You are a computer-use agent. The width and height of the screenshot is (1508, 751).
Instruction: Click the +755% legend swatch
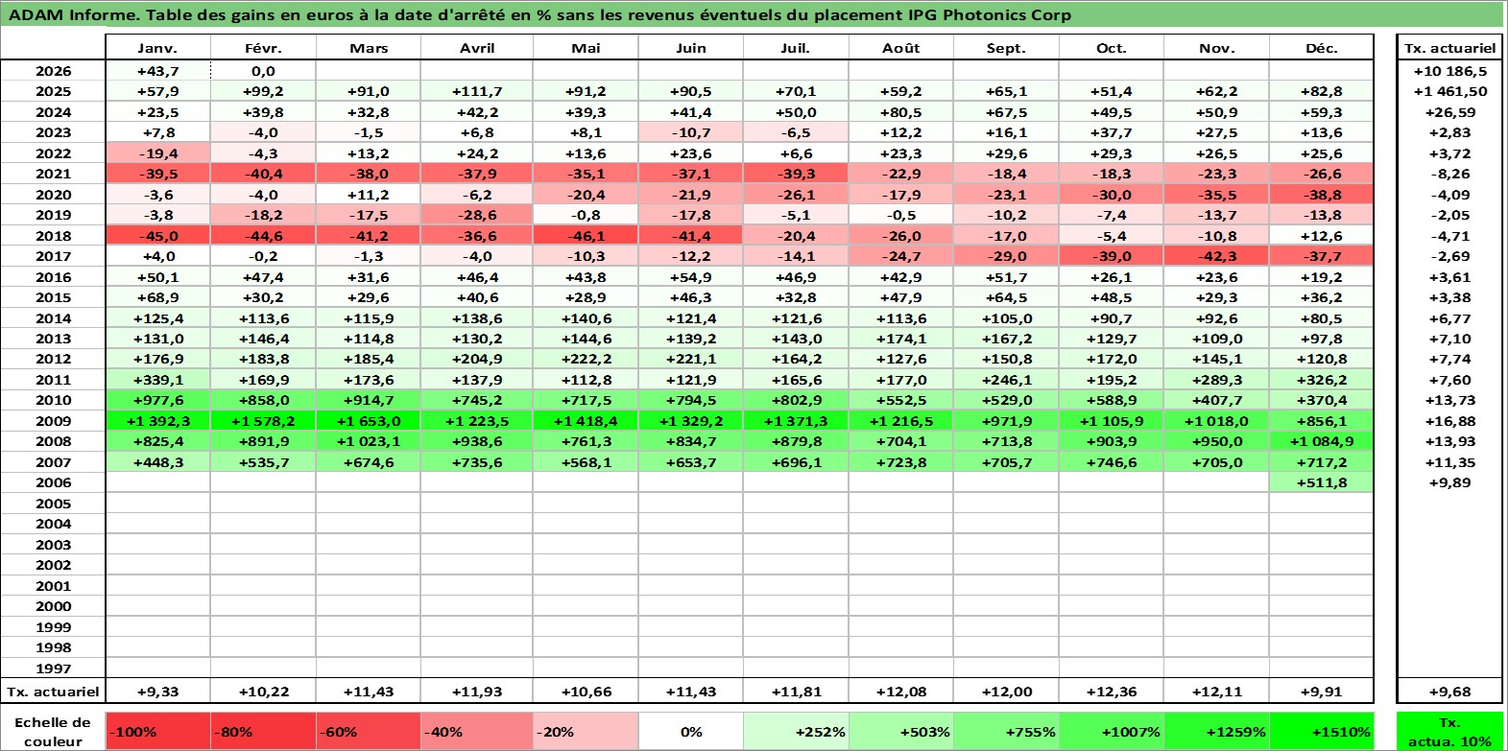point(1006,732)
